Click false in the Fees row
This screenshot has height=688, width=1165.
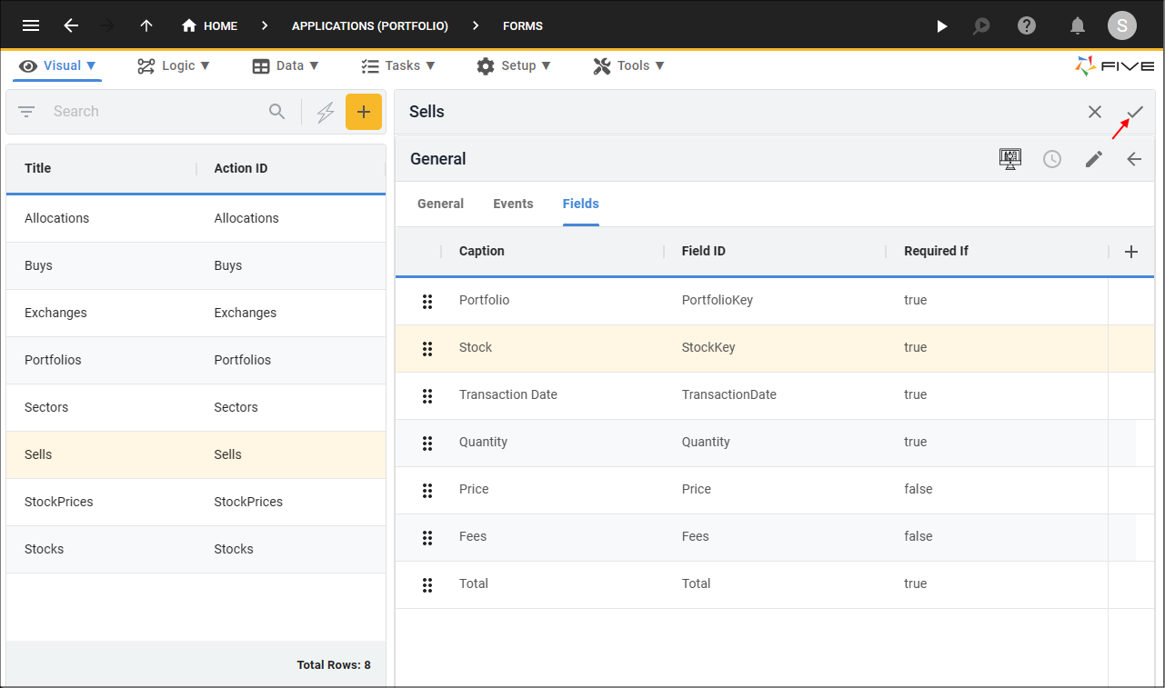(919, 536)
